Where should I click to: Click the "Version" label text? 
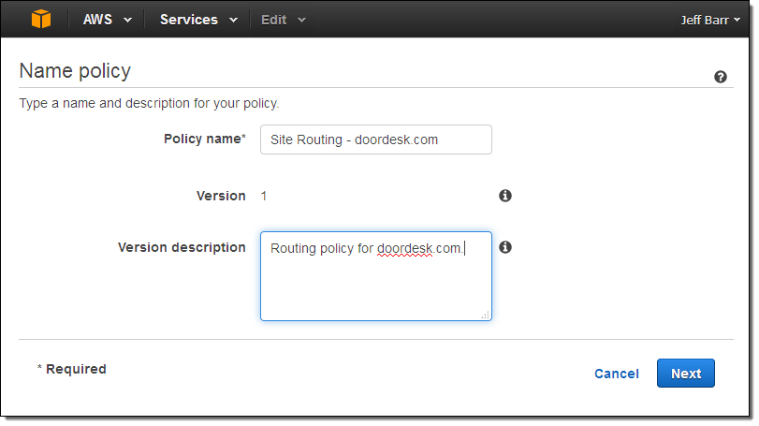[x=221, y=196]
